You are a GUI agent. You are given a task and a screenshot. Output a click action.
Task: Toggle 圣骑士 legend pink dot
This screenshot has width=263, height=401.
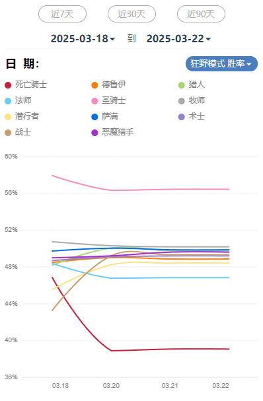click(x=94, y=101)
